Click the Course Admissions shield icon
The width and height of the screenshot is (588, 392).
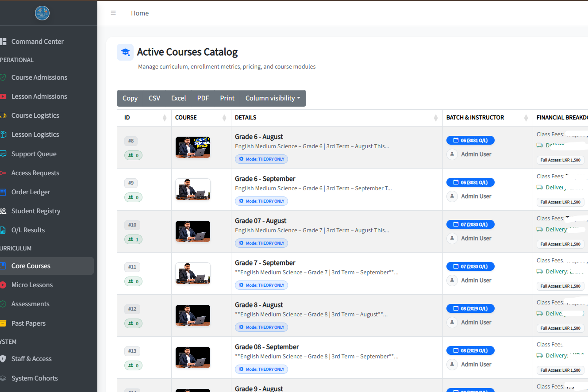pyautogui.click(x=3, y=77)
